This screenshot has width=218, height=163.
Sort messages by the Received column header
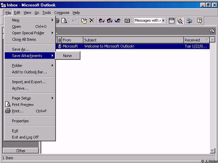pyautogui.click(x=197, y=40)
